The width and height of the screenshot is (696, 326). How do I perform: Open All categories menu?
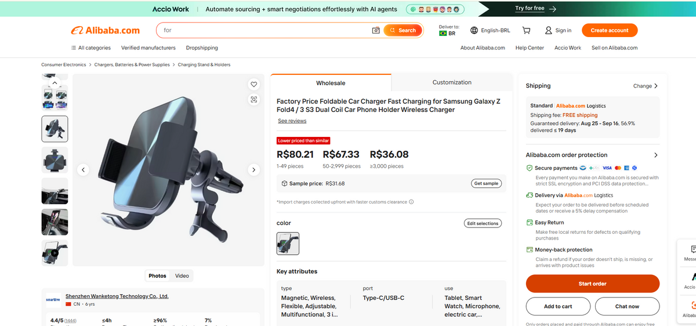click(90, 48)
